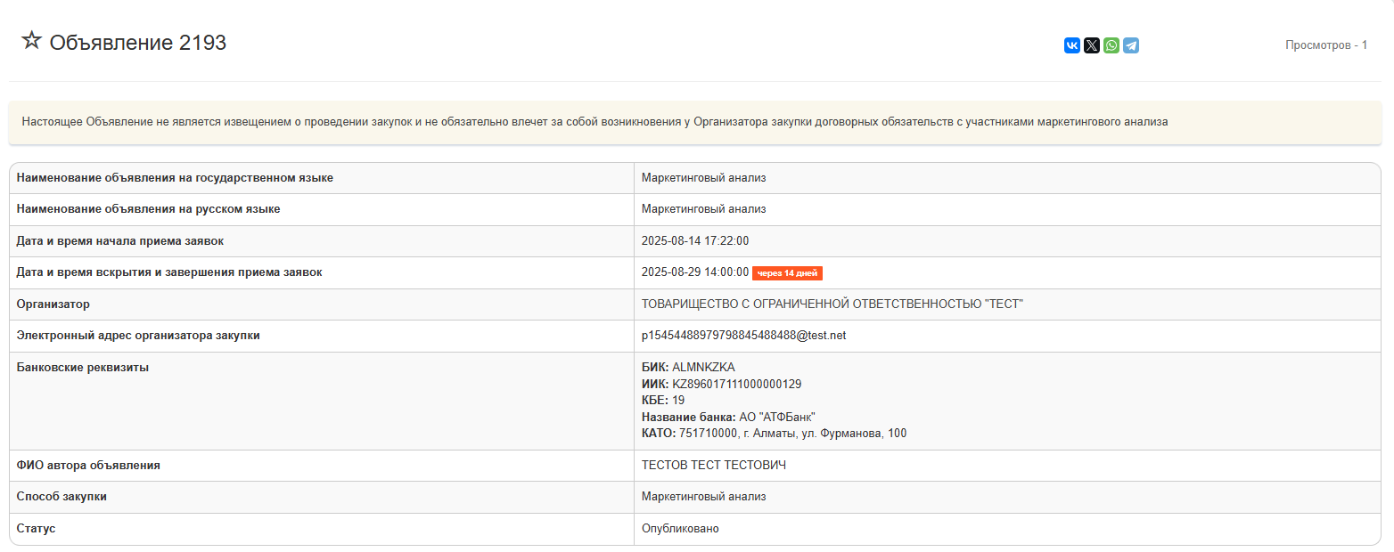Viewport: 1394px width, 552px height.
Task: Click the author name ТЕСТОВ ТЕСТ ТЕСТОВИЧ
Action: pyautogui.click(x=713, y=466)
